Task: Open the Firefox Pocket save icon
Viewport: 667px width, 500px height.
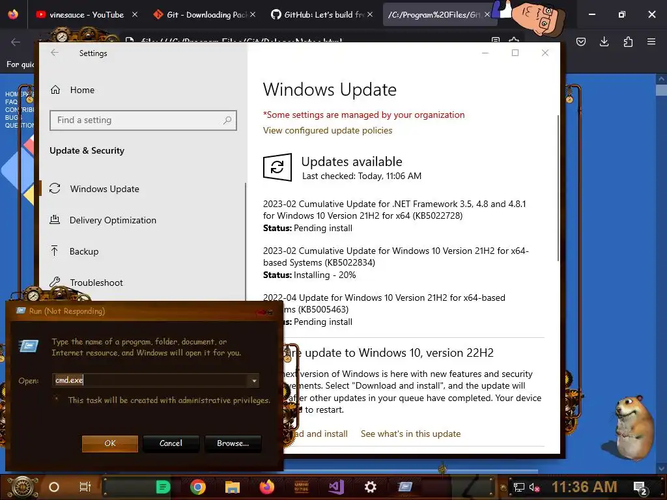Action: pos(580,42)
